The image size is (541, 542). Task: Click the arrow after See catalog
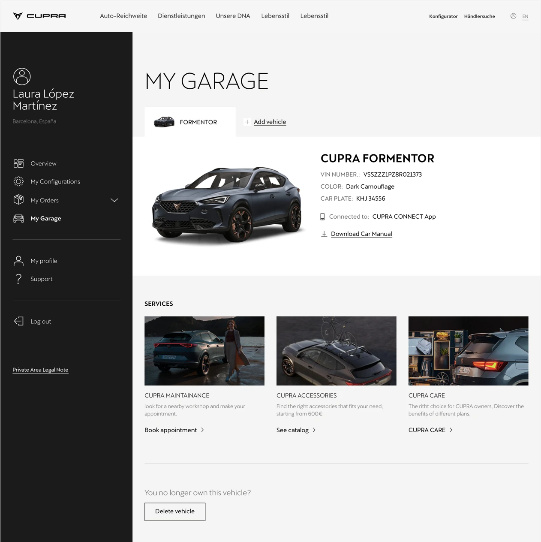tap(314, 430)
